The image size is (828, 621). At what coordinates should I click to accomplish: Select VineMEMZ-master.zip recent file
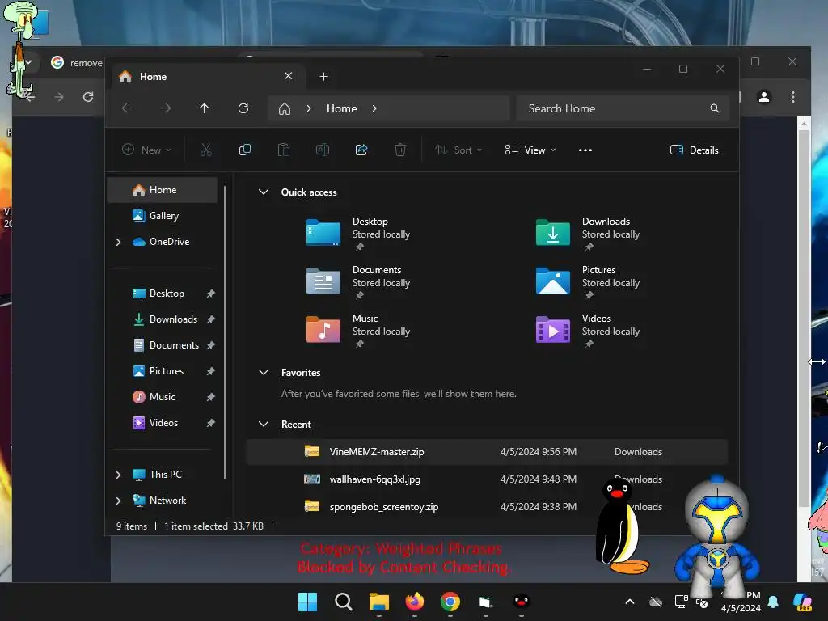[486, 452]
